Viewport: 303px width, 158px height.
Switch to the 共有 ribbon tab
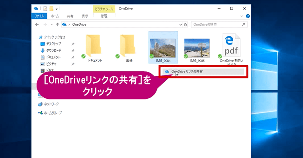point(70,16)
